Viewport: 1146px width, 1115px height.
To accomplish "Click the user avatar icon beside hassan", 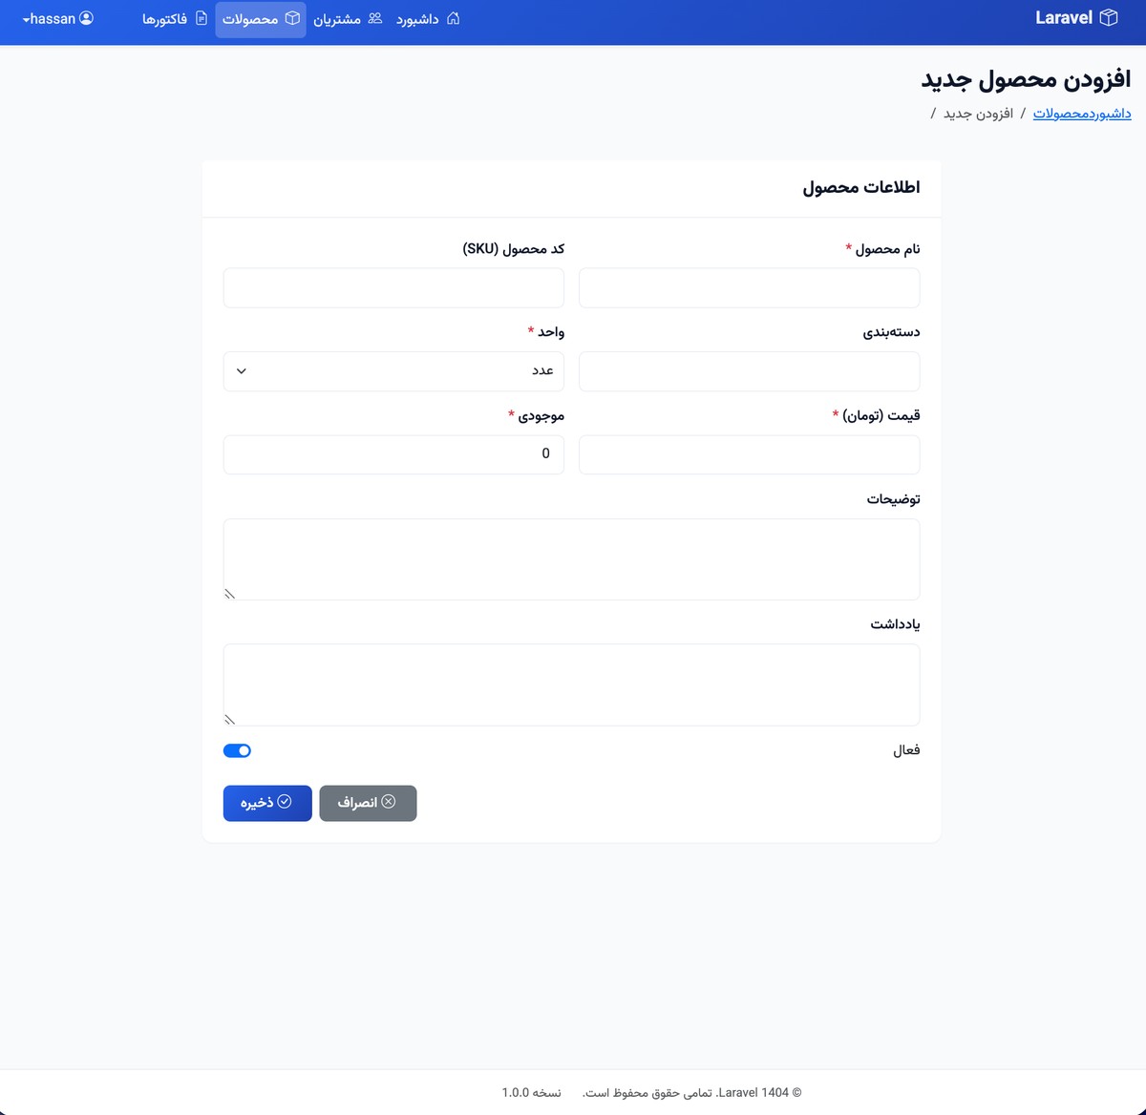I will (85, 17).
